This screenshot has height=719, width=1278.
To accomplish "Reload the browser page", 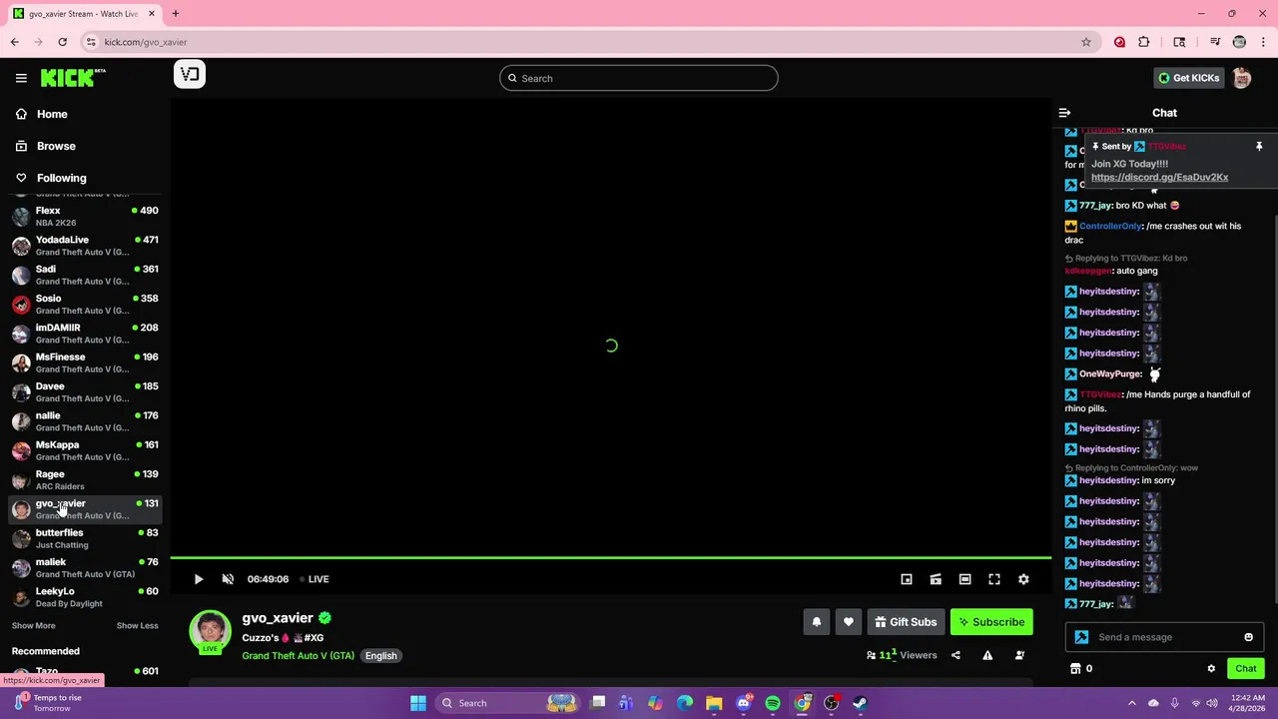I will (x=62, y=42).
